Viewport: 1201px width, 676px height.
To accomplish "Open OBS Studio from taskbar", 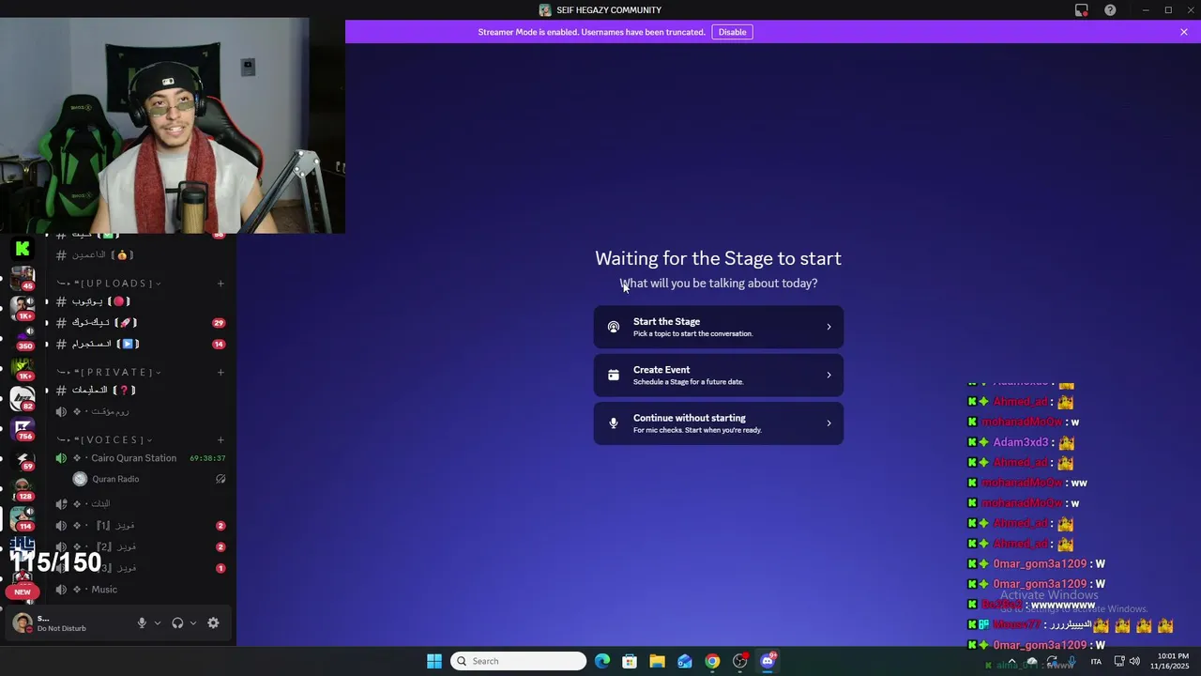I will pos(740,661).
